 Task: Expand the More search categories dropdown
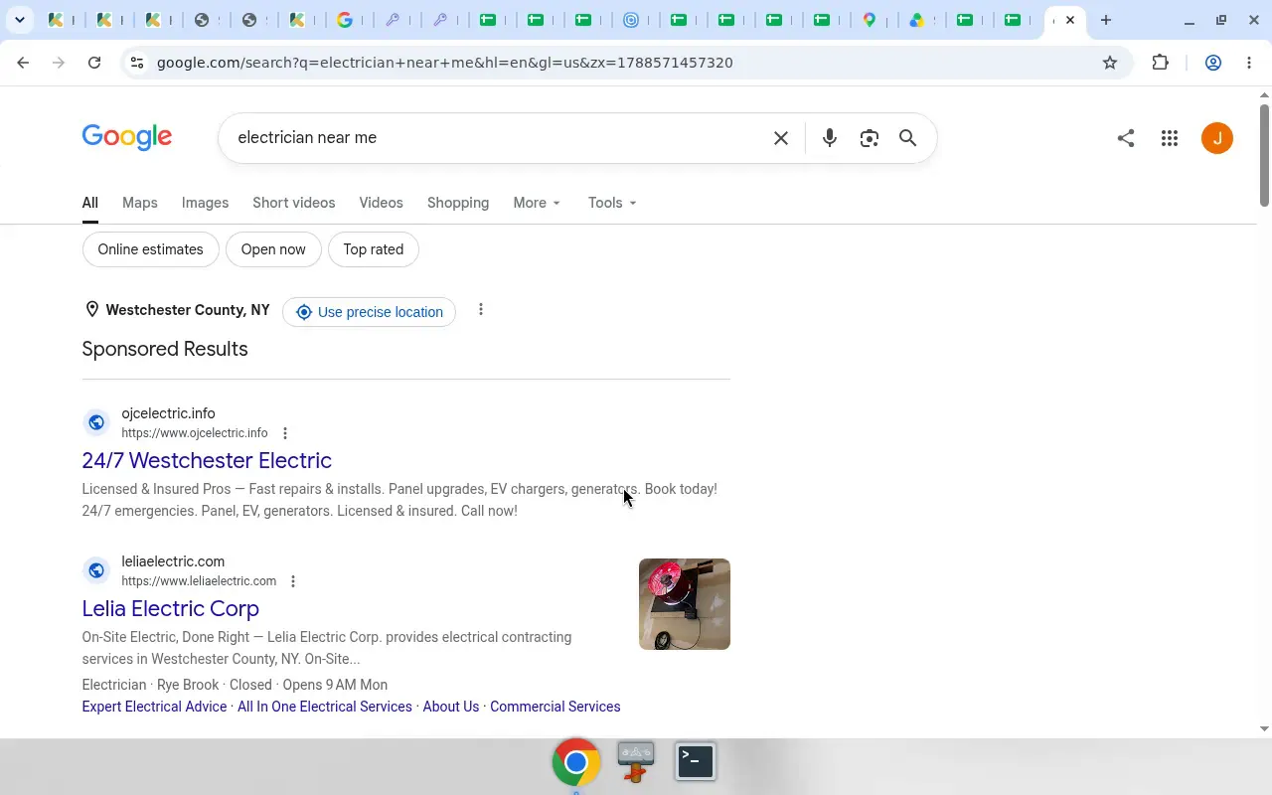coord(537,203)
